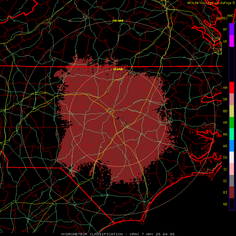Click the HA red legend swatch
The image size is (236, 236).
pos(232,88)
